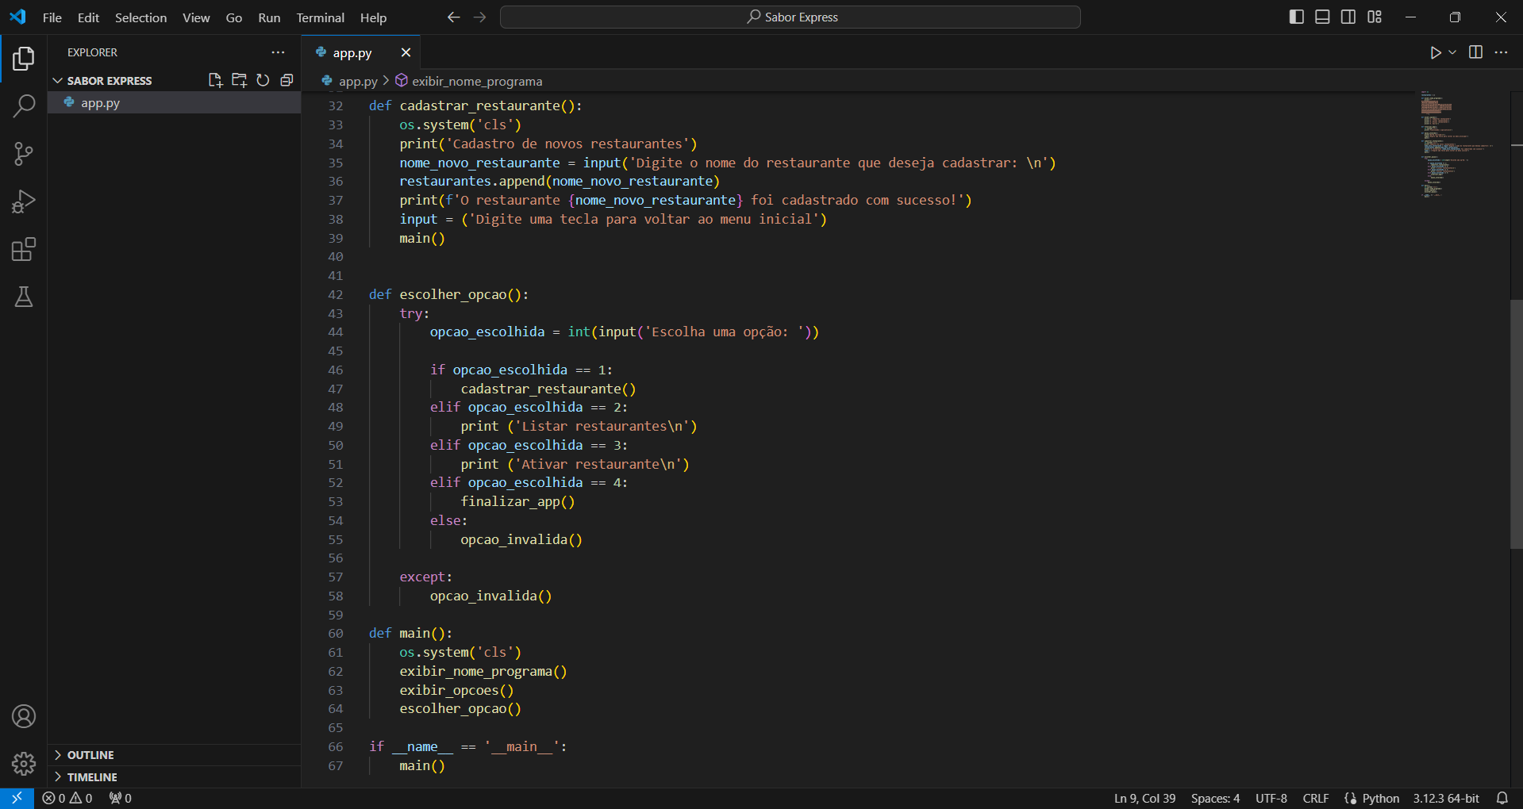The image size is (1523, 809).
Task: Open the Selection menu
Action: (140, 17)
